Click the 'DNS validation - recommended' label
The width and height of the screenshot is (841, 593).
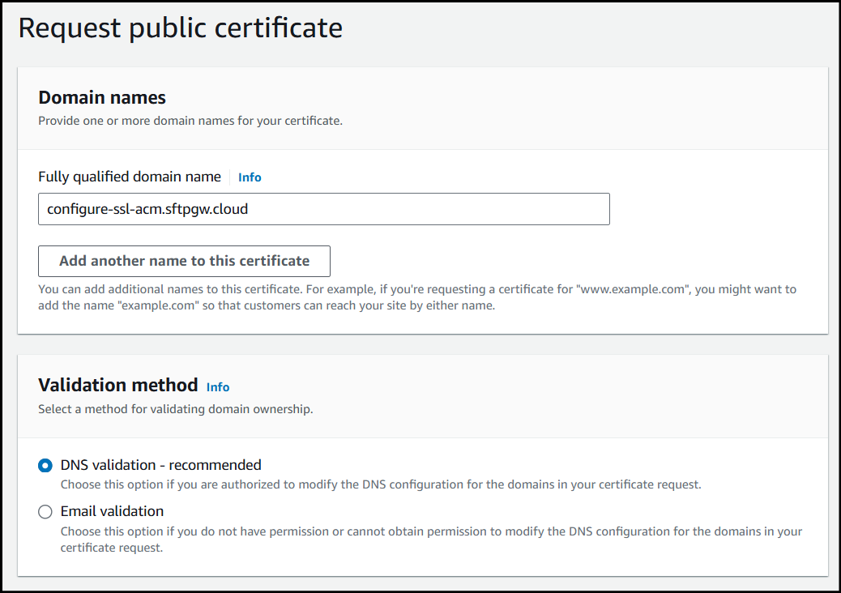click(x=160, y=465)
